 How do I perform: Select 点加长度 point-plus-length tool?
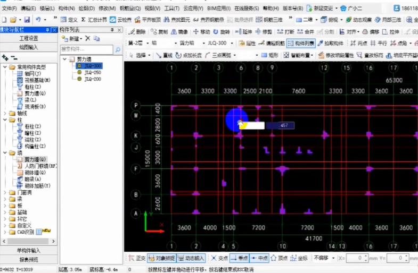tap(188, 55)
